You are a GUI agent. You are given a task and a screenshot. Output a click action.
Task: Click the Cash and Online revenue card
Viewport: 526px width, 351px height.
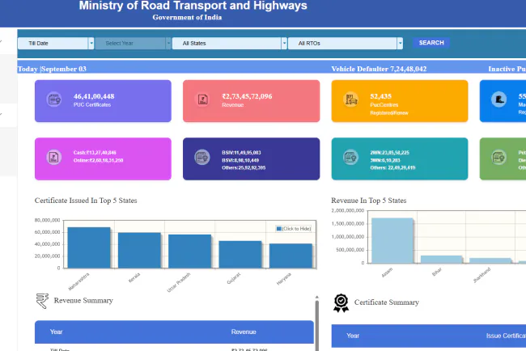[103, 159]
